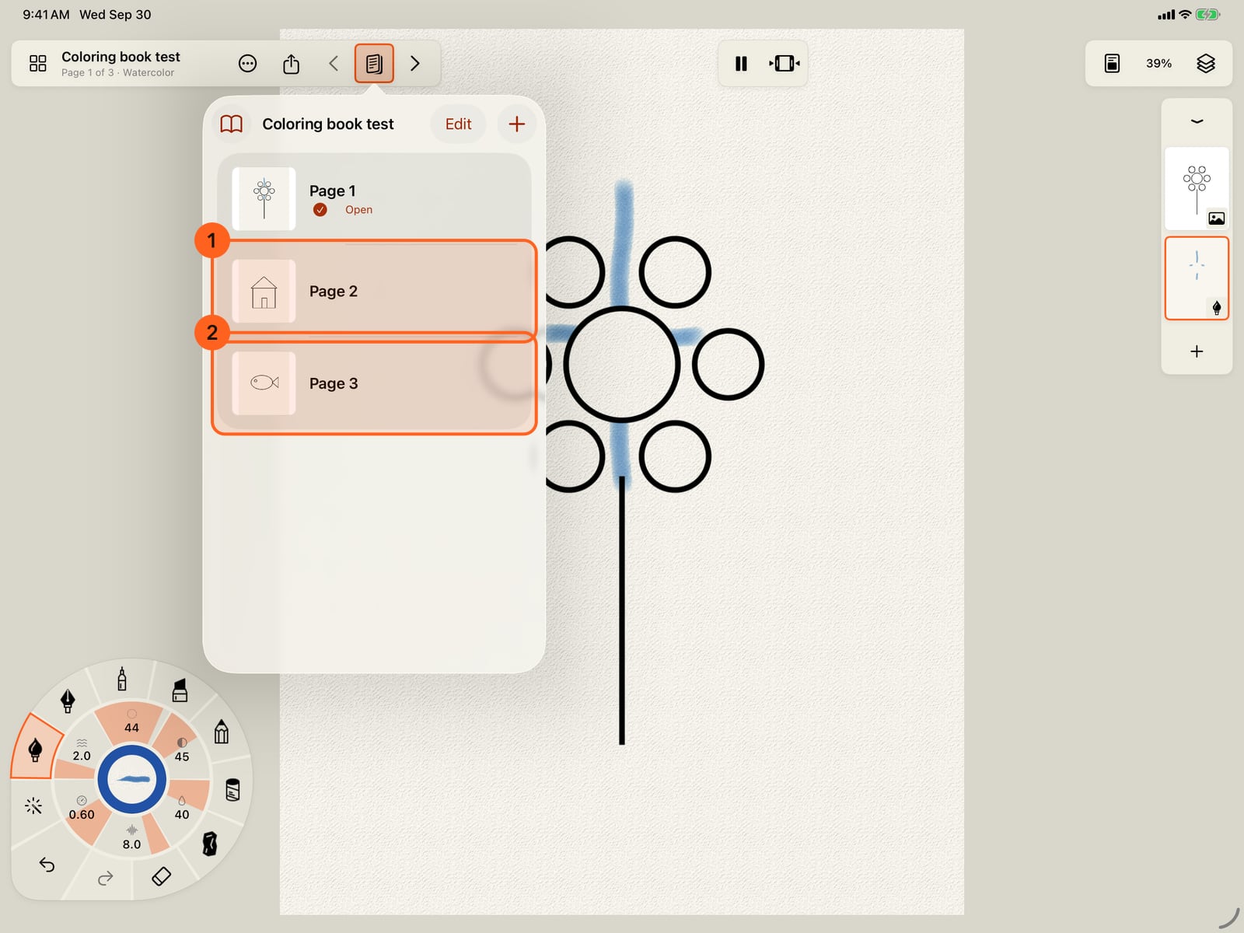Open the more options ellipsis menu

click(x=247, y=64)
